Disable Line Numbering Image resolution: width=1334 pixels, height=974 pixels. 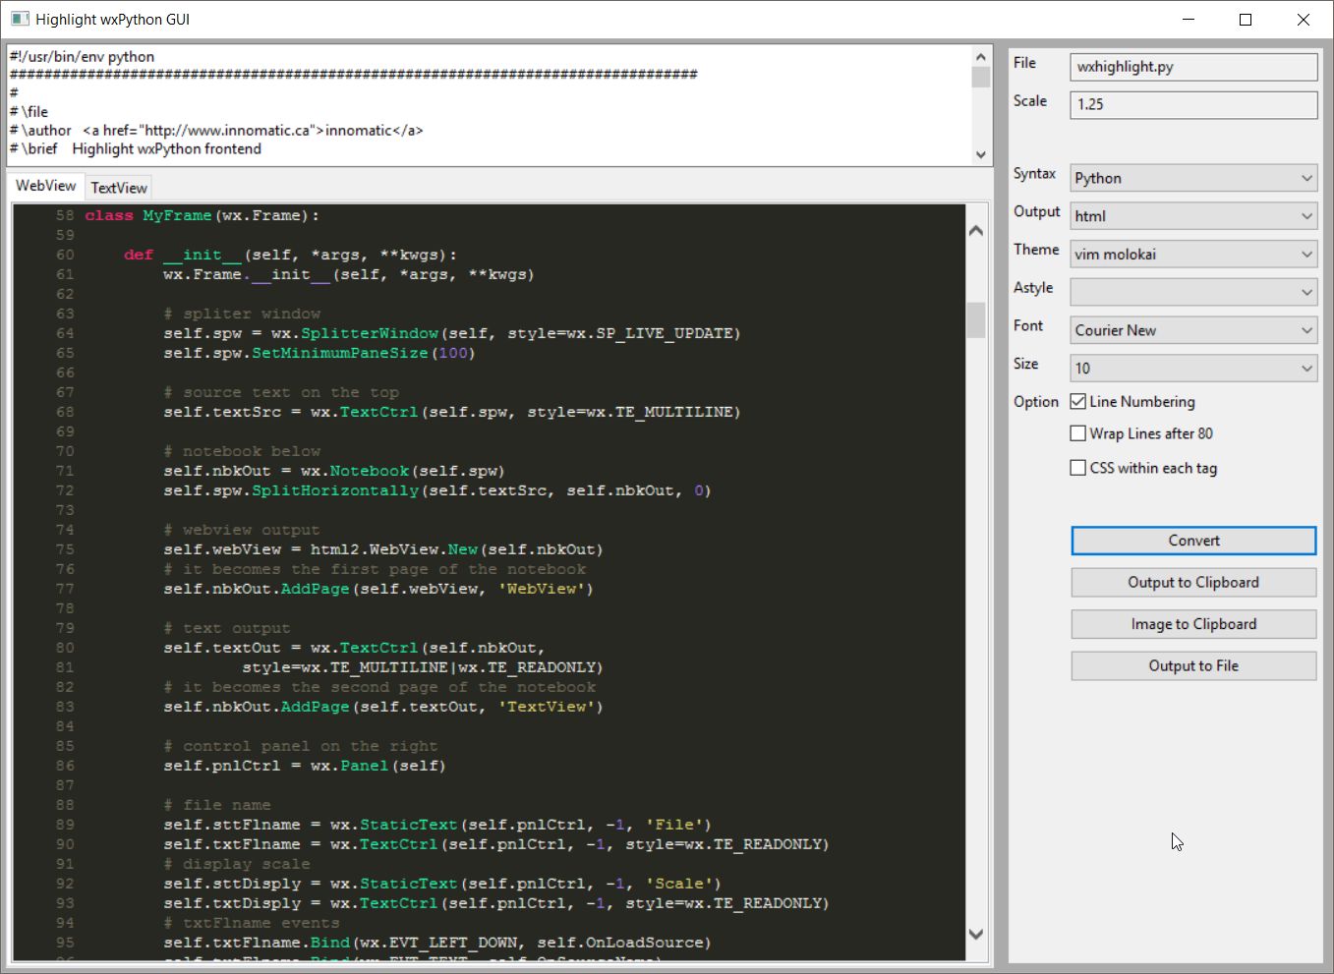pyautogui.click(x=1077, y=401)
